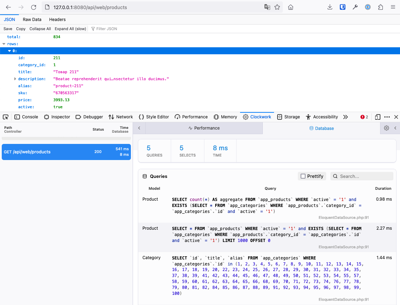Viewport: 400px width, 305px height.
Task: Select the Clockwork Database section
Action: tap(321, 128)
